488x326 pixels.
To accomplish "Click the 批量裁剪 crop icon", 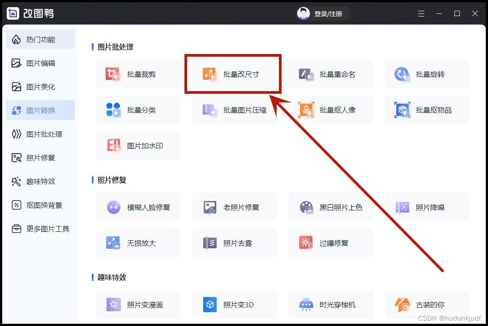I will (113, 74).
